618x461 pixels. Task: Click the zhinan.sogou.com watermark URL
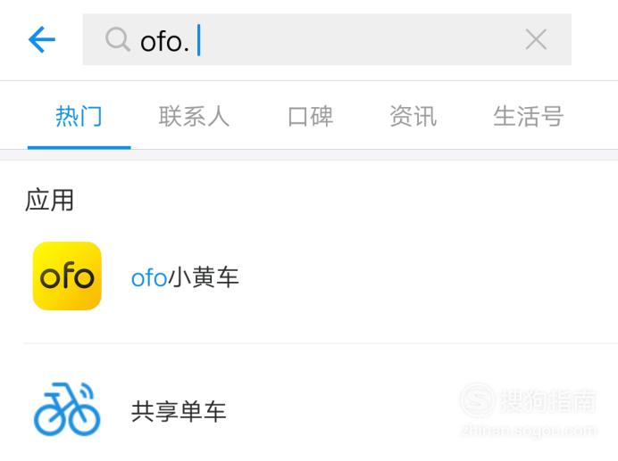[529, 430]
